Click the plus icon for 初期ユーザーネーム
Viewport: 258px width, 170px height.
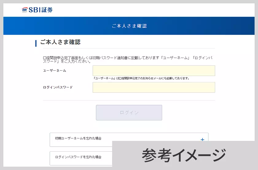[202, 140]
